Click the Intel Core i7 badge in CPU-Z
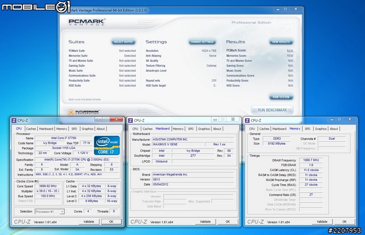This screenshot has height=235, width=365. tap(107, 145)
